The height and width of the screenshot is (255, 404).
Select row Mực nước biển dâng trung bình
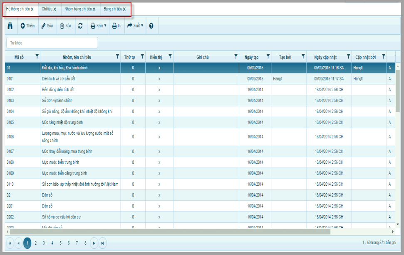point(200,173)
